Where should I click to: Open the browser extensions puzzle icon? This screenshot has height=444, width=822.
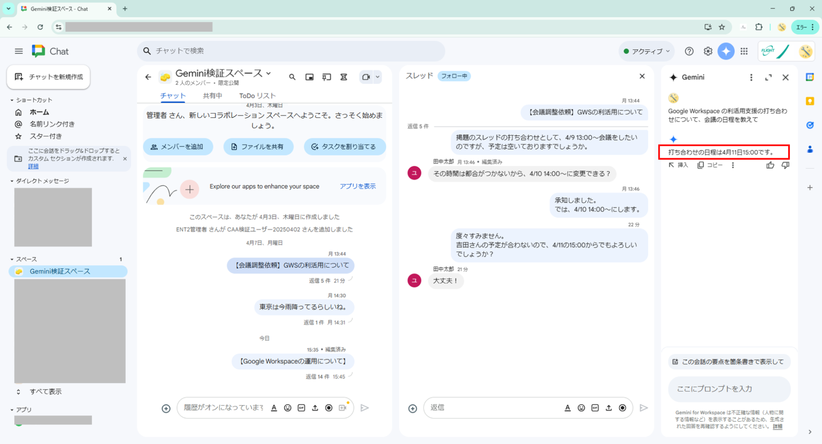click(x=759, y=27)
